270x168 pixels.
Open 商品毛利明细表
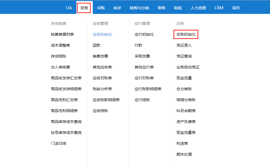click(x=64, y=111)
